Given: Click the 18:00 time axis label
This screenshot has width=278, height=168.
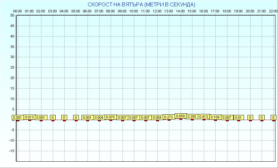Looking at the screenshot, I should pyautogui.click(x=226, y=11).
